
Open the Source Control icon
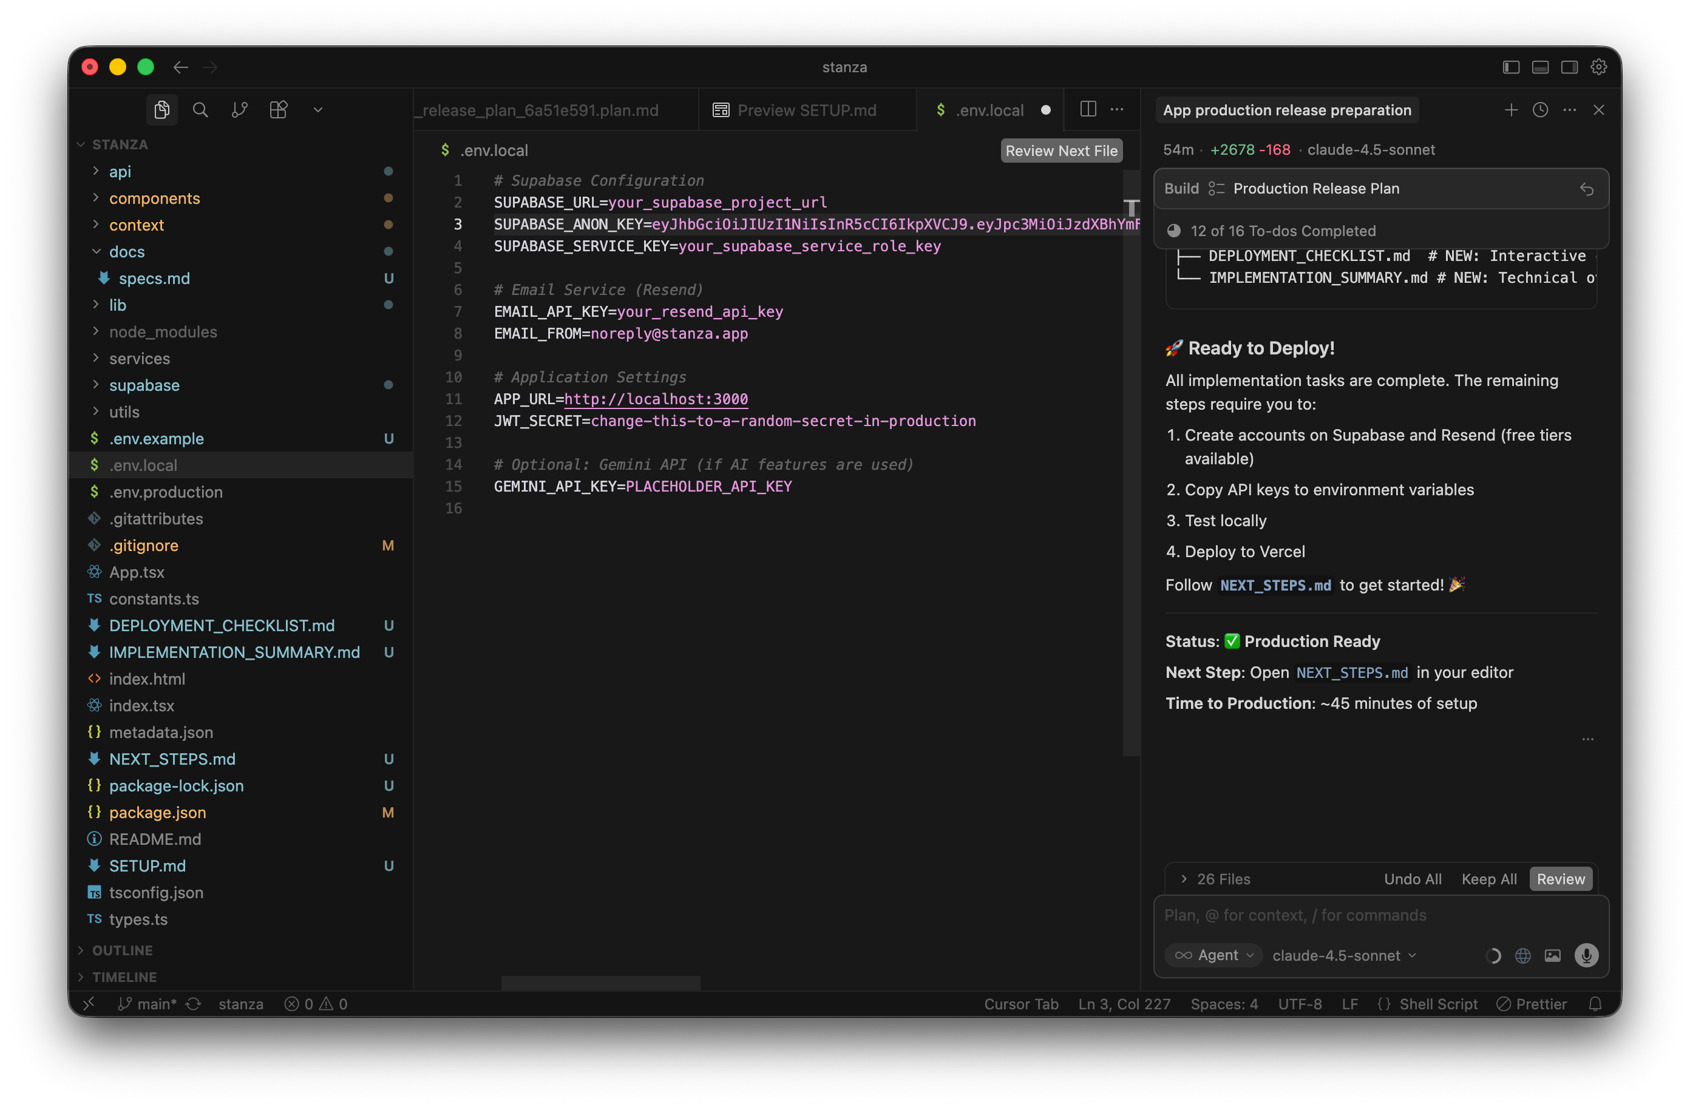coord(239,110)
